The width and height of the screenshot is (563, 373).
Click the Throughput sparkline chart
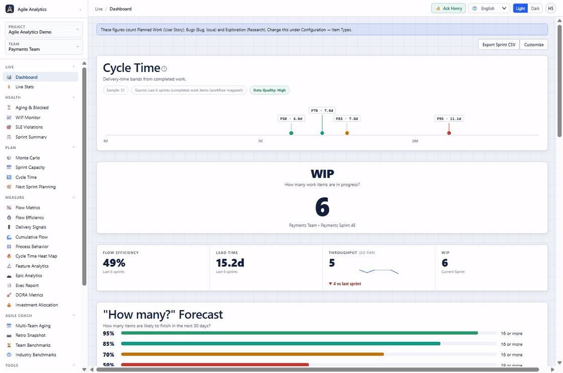click(x=379, y=271)
